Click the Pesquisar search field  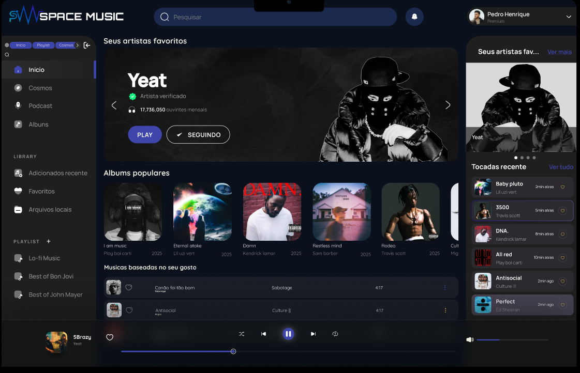[x=275, y=17]
